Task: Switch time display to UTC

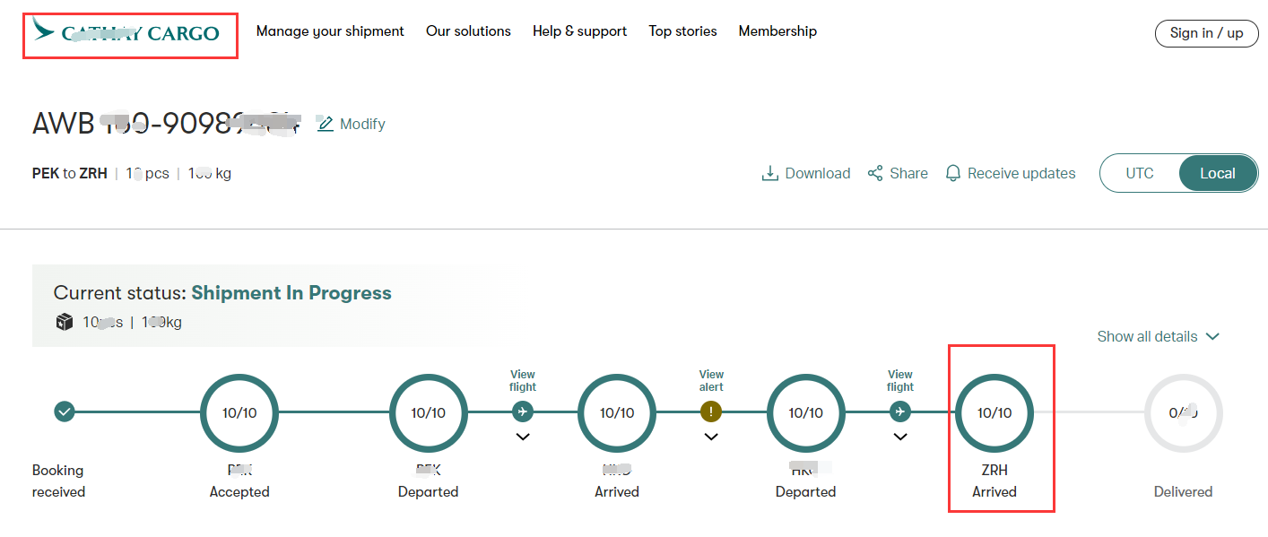Action: click(1140, 173)
